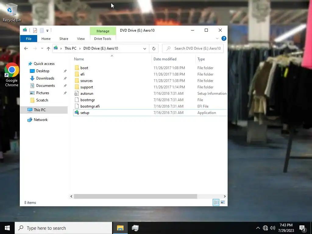The width and height of the screenshot is (312, 234).
Task: Expand the ribbon with the chevron
Action: (x=217, y=38)
